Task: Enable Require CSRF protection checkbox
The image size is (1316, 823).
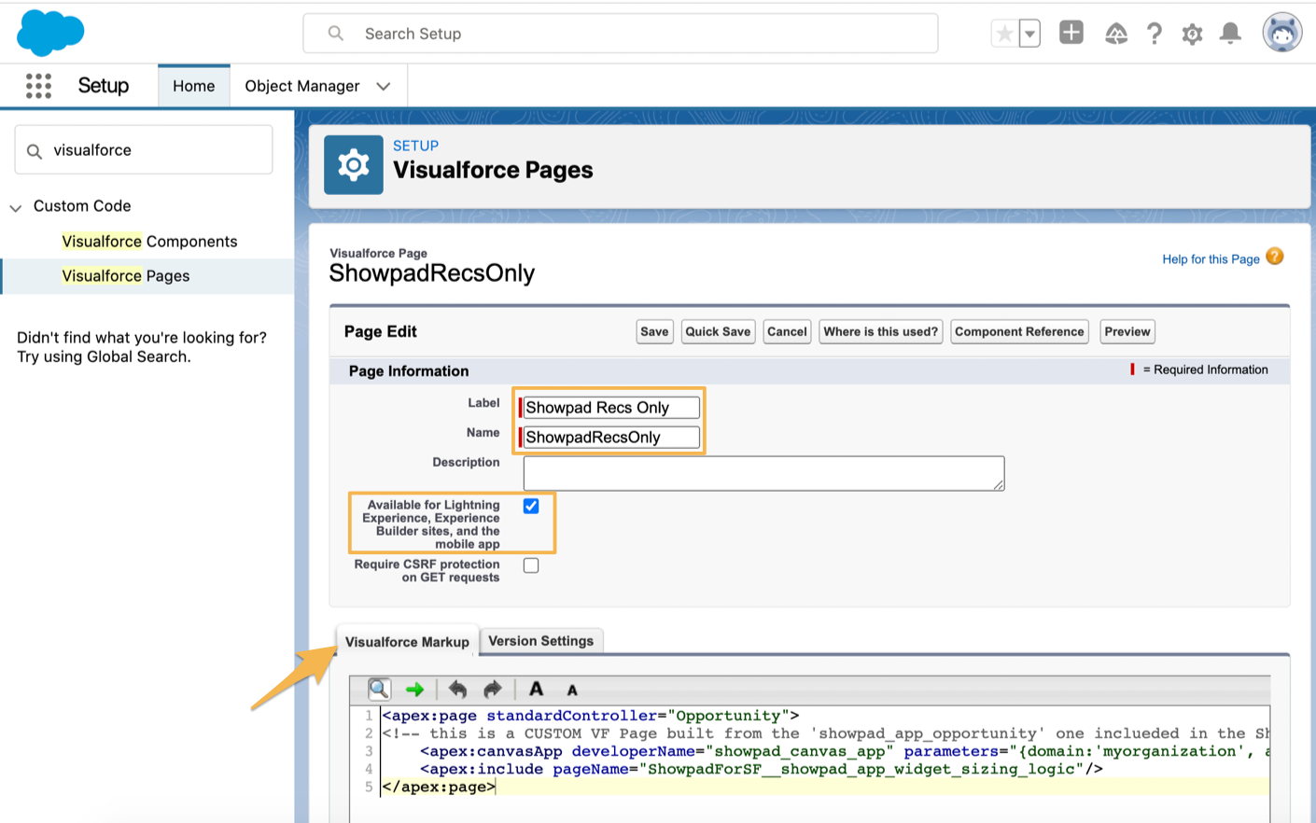Action: 531,565
